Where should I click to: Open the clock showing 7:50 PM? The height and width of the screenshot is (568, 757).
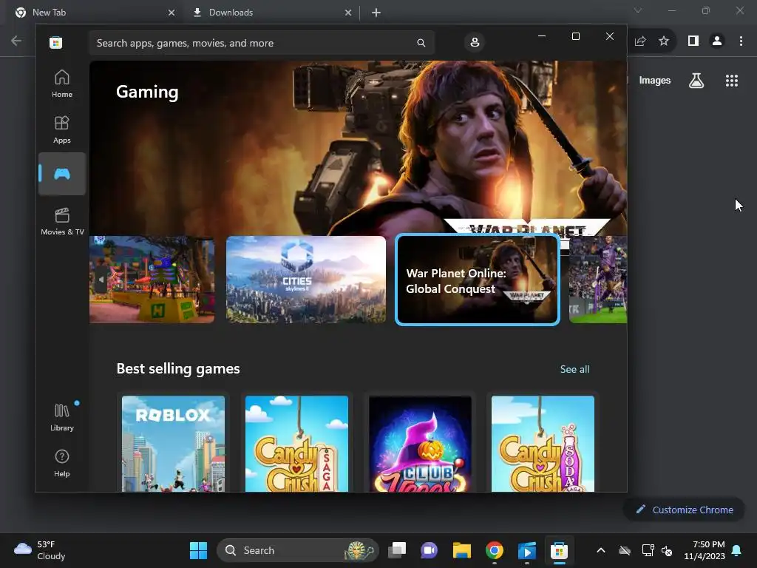click(705, 550)
